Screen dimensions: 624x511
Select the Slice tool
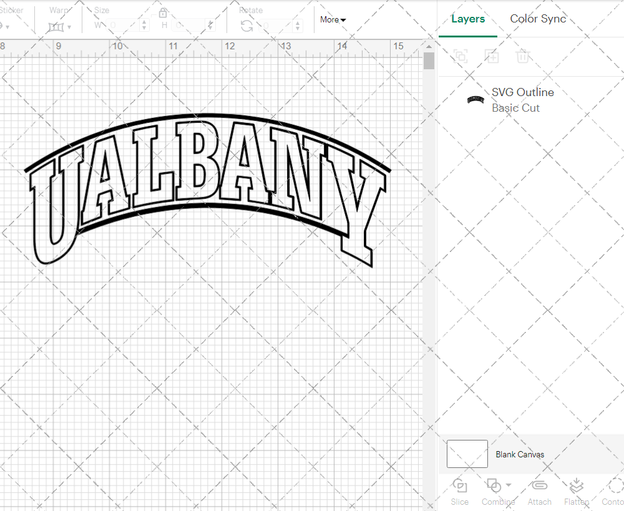pos(460,492)
